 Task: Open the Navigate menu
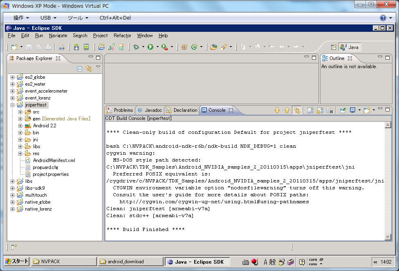[x=58, y=36]
